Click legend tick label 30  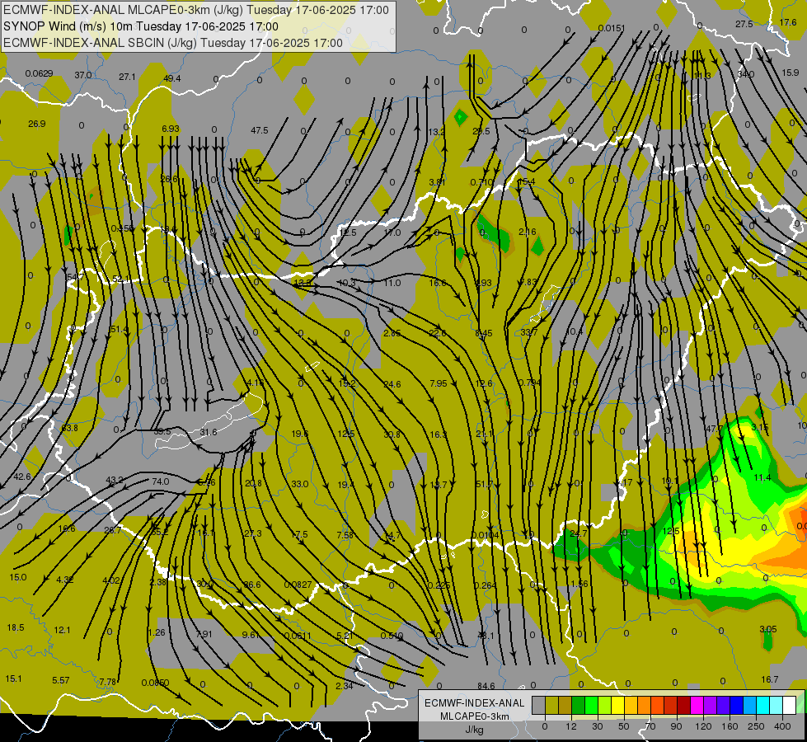pyautogui.click(x=597, y=726)
